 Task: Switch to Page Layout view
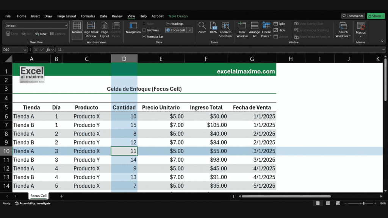click(105, 30)
